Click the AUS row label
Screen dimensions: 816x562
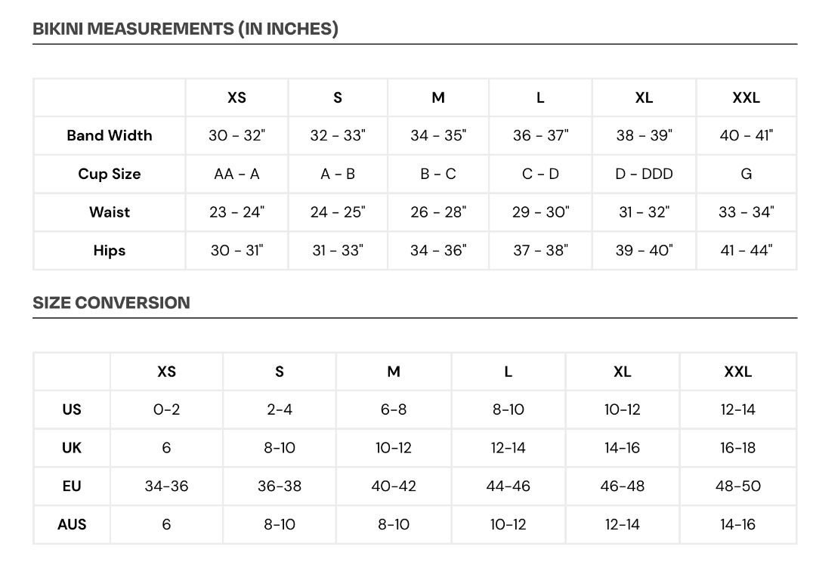click(x=72, y=524)
